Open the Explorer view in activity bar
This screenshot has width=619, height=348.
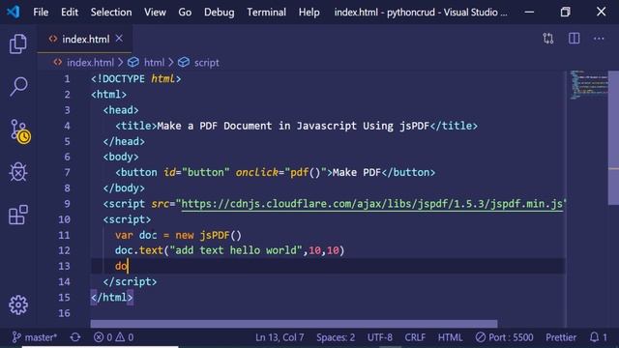tap(18, 43)
